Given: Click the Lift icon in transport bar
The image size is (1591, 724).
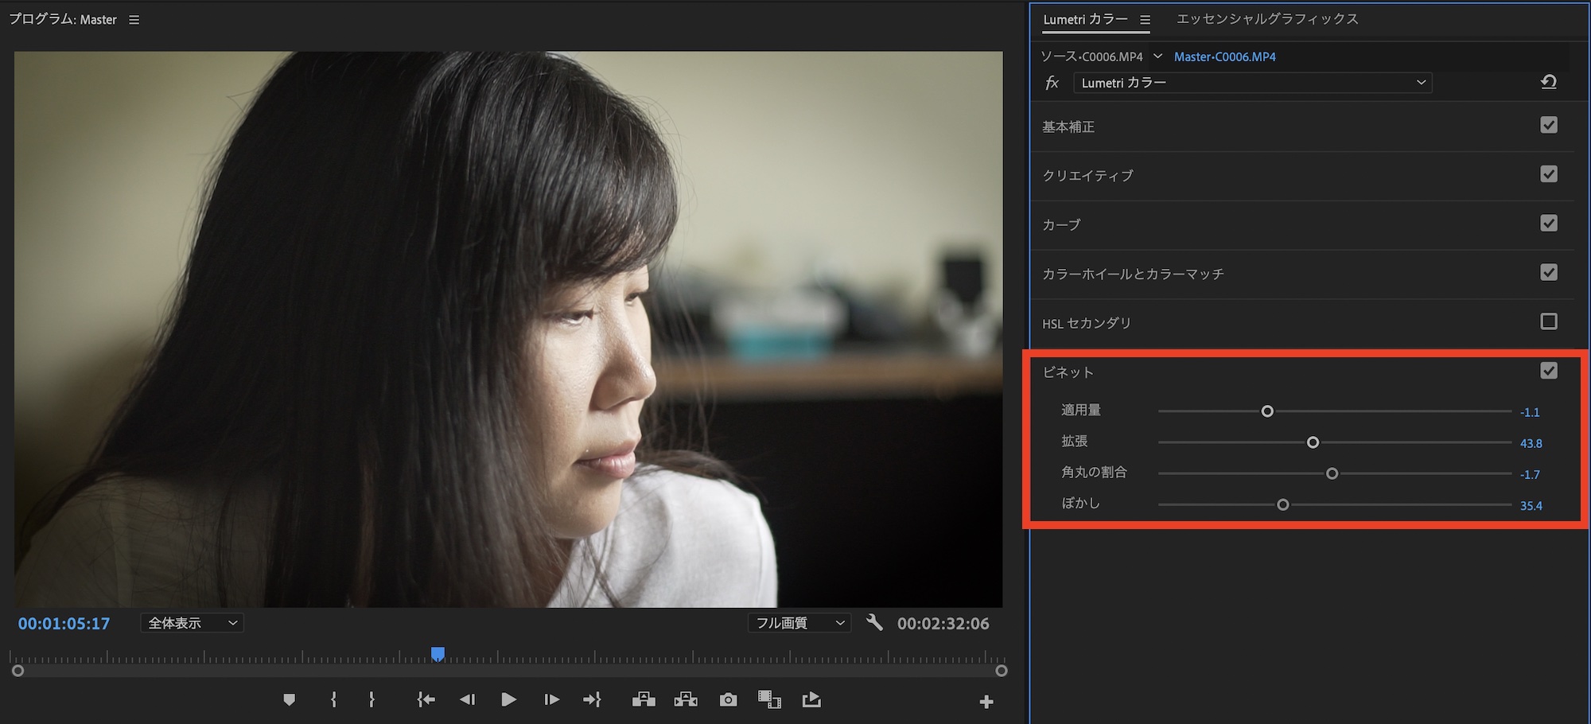Looking at the screenshot, I should [x=644, y=700].
